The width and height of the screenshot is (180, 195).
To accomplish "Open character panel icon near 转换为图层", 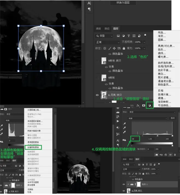I will click(89, 3).
